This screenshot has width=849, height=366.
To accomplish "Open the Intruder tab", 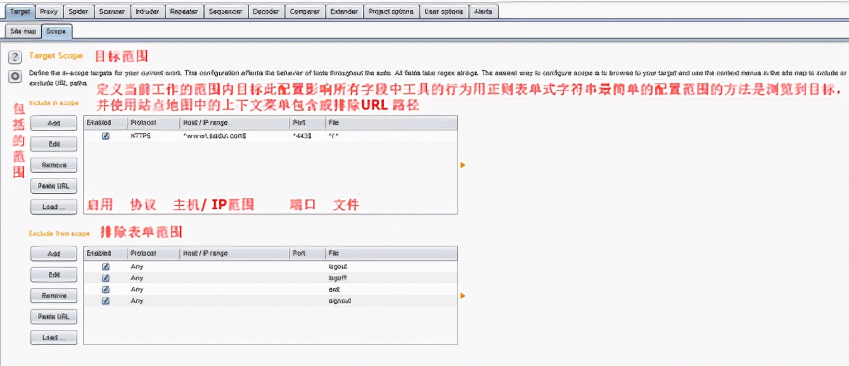I will coord(148,11).
